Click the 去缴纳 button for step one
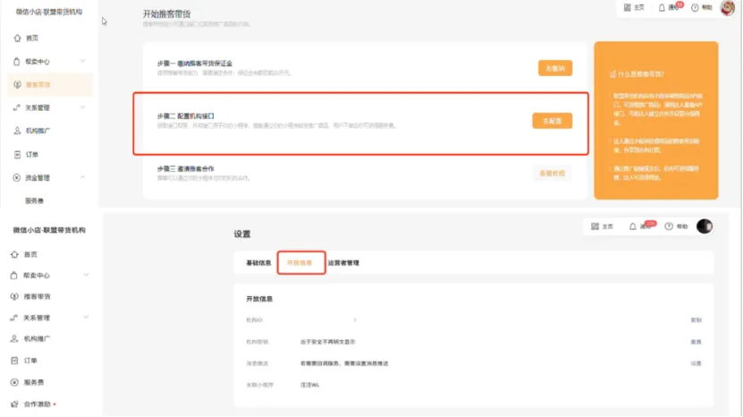The width and height of the screenshot is (743, 417). pos(555,68)
